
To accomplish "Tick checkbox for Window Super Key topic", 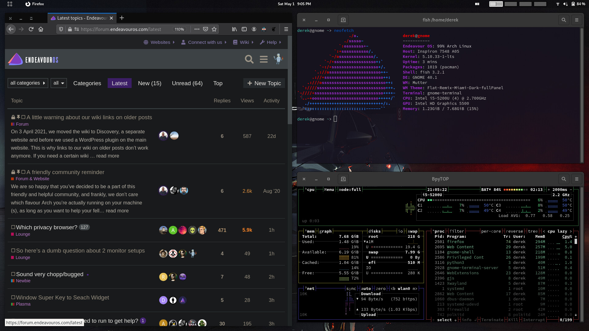I will click(13, 297).
